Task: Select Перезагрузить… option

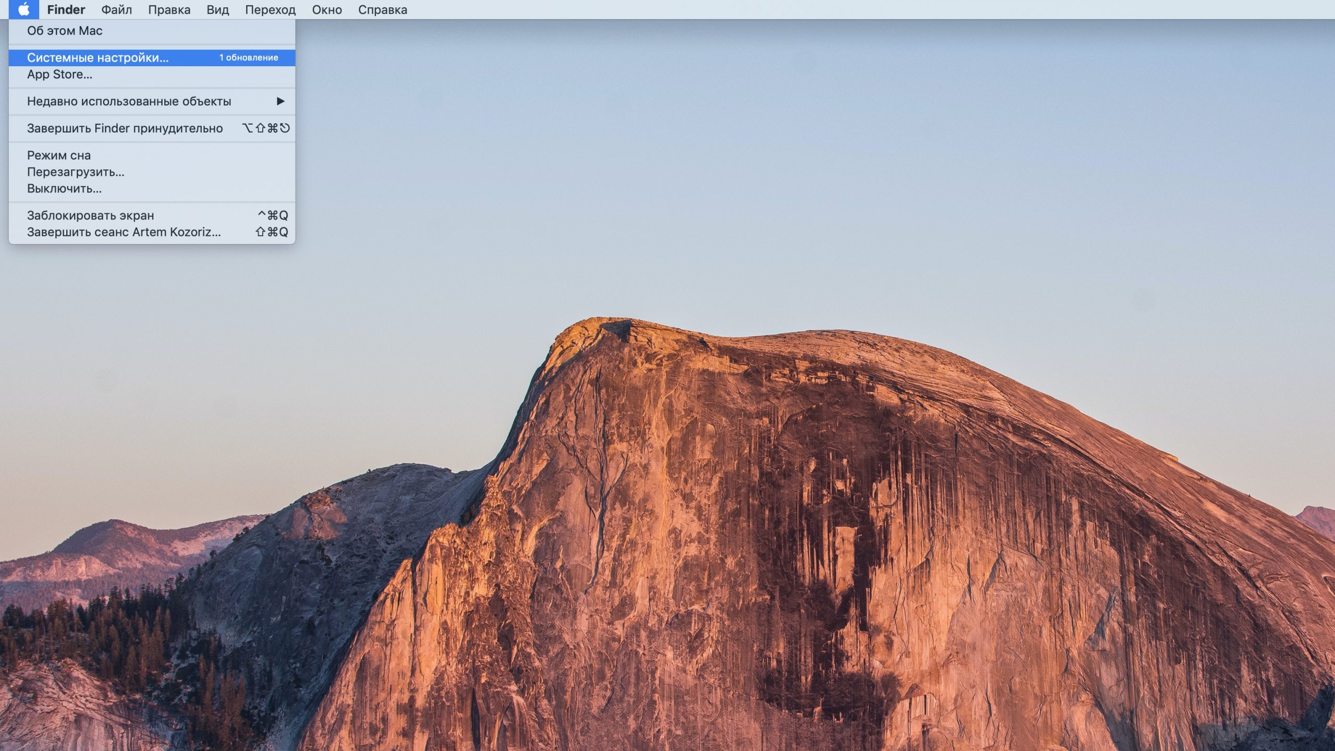Action: [x=76, y=172]
